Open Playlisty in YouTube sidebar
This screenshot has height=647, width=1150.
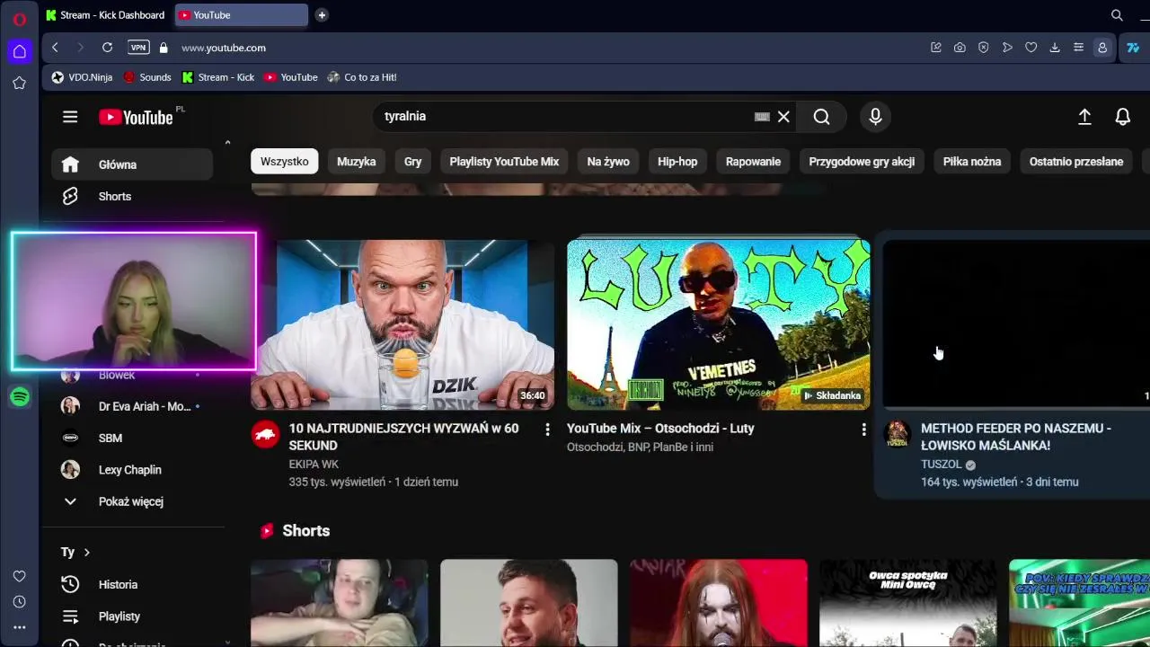[131, 616]
